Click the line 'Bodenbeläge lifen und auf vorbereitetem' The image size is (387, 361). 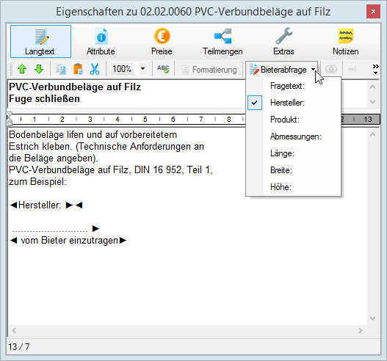[x=93, y=135]
